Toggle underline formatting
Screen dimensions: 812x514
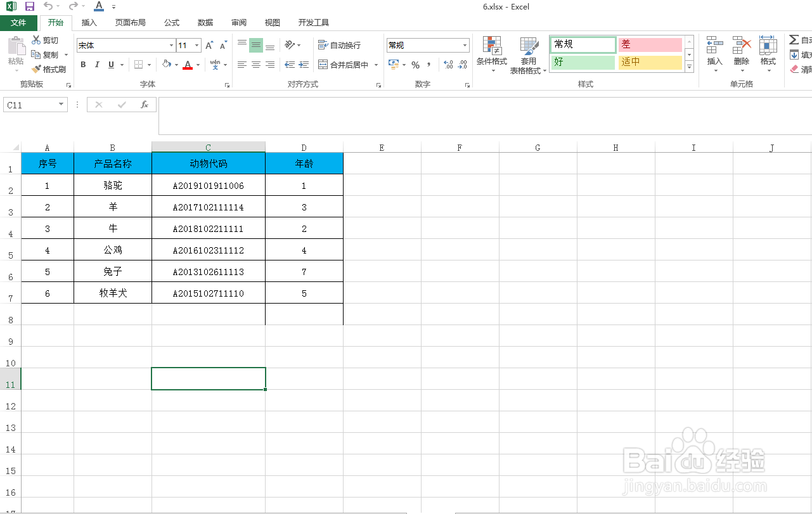coord(111,65)
